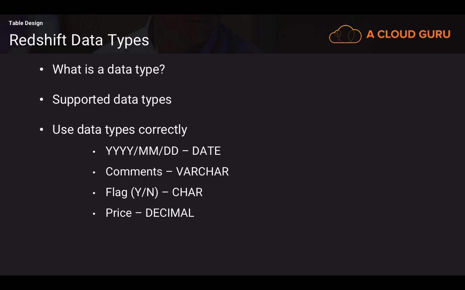This screenshot has height=290, width=465.
Task: Click the "Supported data types" bullet text
Action: (x=112, y=99)
